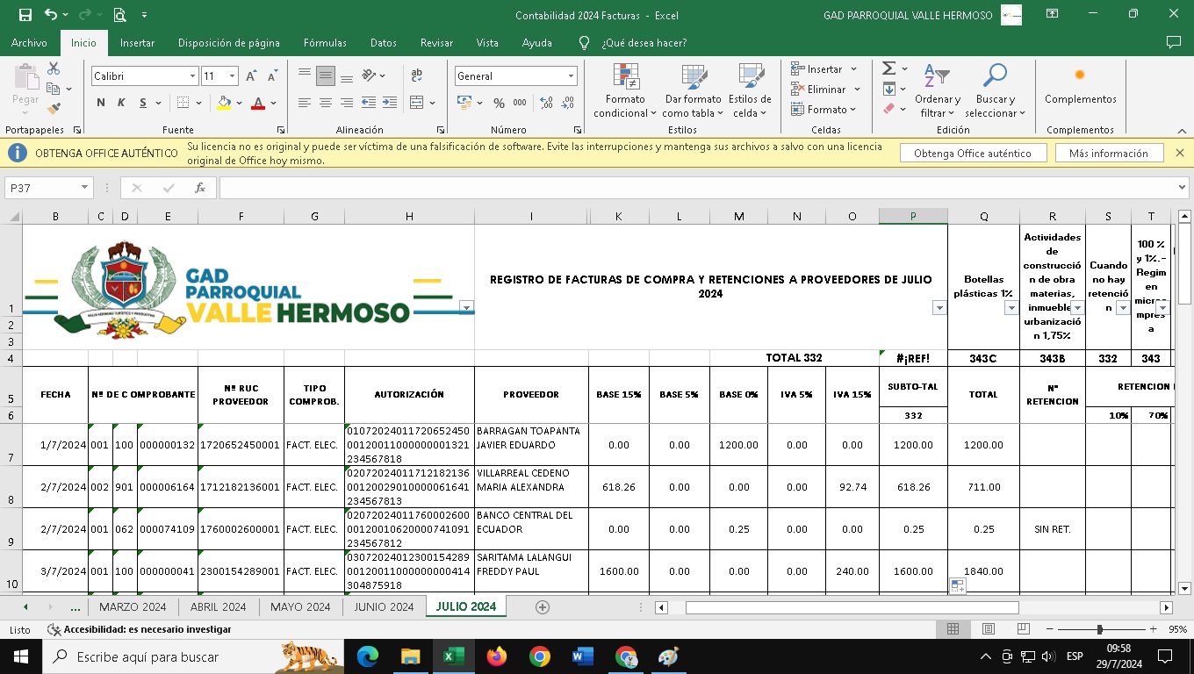
Task: Open filter dropdown for Botellas plásticas column
Action: [1011, 308]
